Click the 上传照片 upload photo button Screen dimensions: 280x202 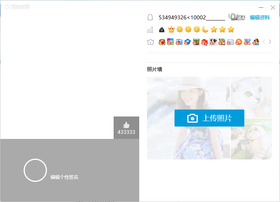point(209,118)
